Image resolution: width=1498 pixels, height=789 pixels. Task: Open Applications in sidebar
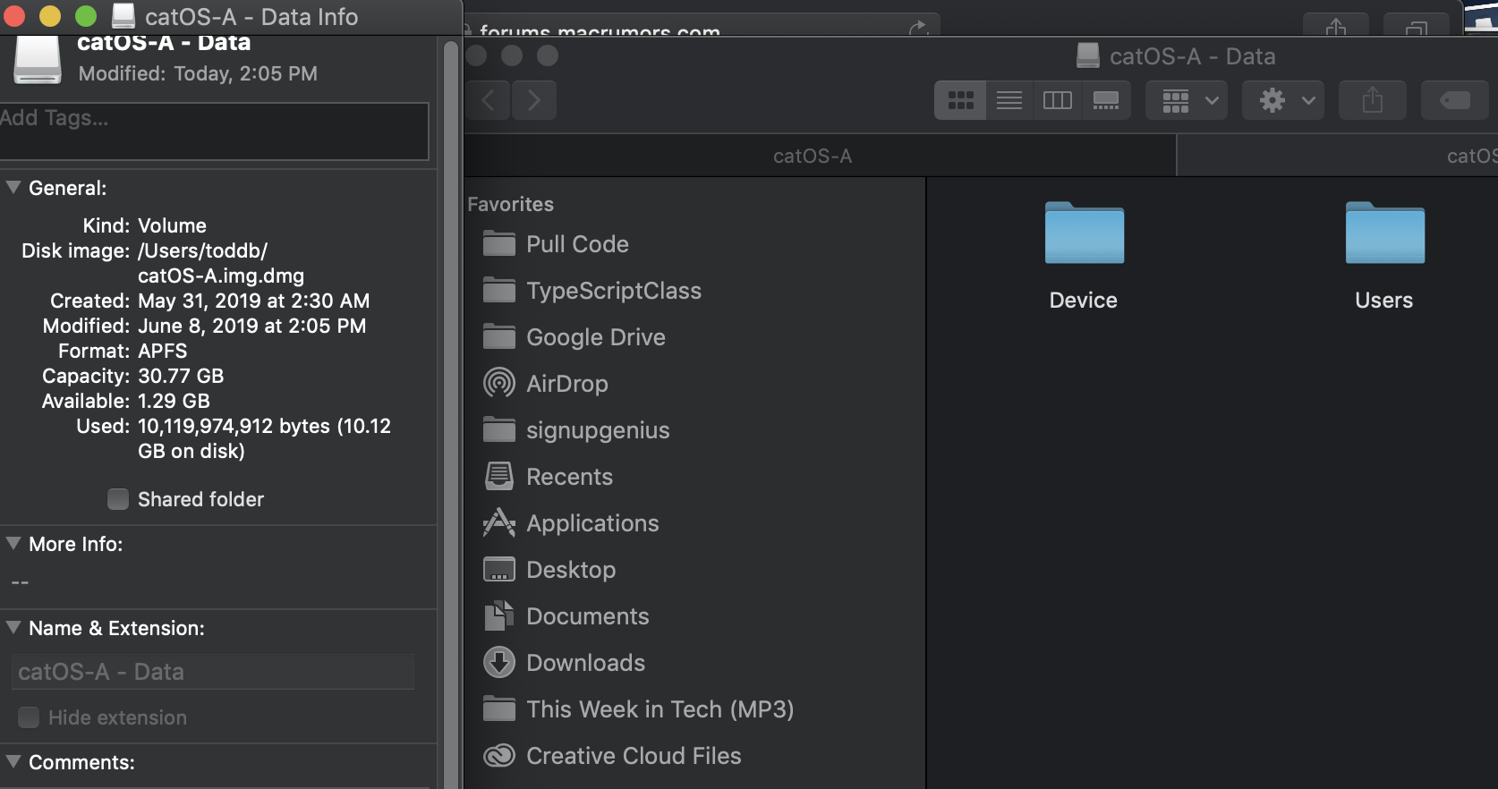point(592,523)
